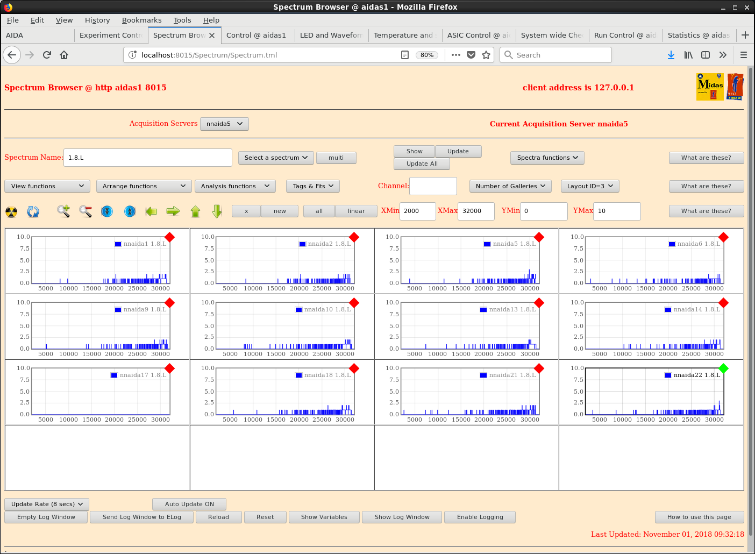Open Arrange functions dropdown
The image size is (755, 554).
click(144, 186)
